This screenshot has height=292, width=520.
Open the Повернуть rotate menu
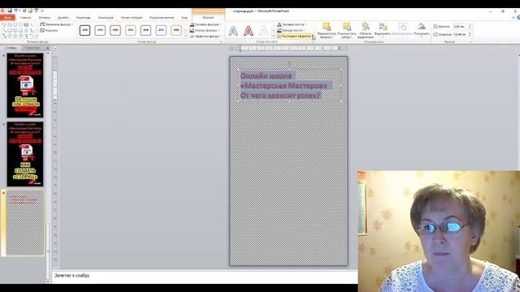[x=422, y=31]
